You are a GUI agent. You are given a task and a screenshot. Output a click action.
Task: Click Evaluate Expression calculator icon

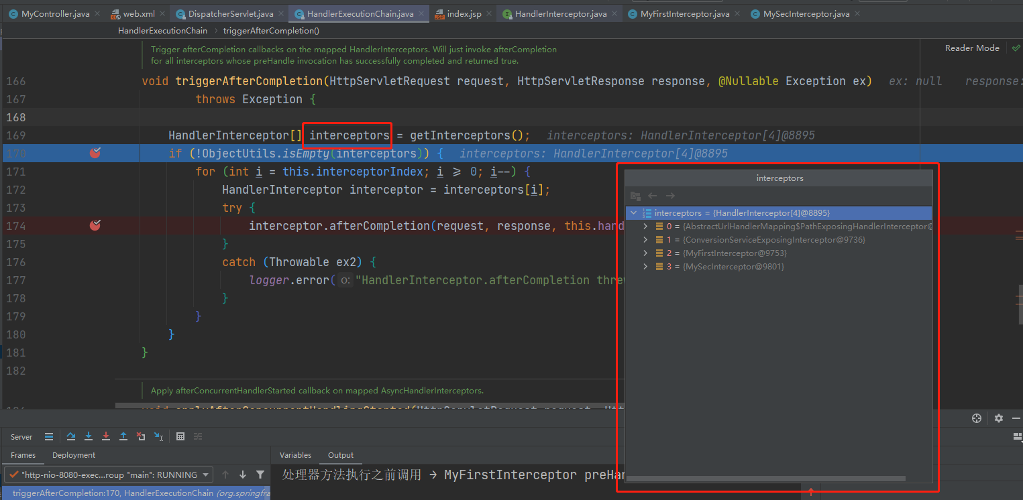click(x=180, y=436)
